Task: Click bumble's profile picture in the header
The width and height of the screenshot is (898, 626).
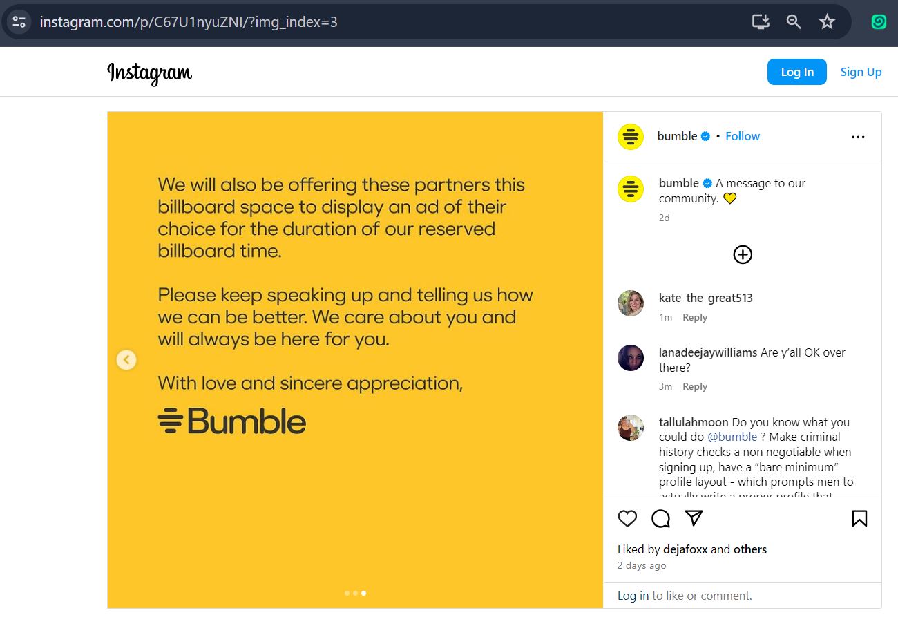Action: (x=630, y=136)
